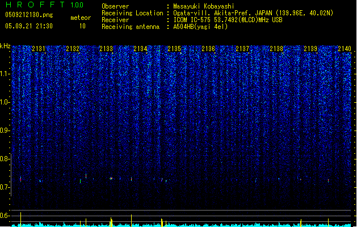This screenshot has height=227, width=357.
Task: Click the 0.8 kHz axis label
Action: click(5, 159)
